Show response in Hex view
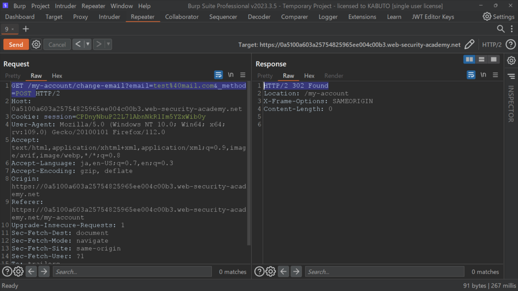The image size is (518, 291). (x=309, y=75)
